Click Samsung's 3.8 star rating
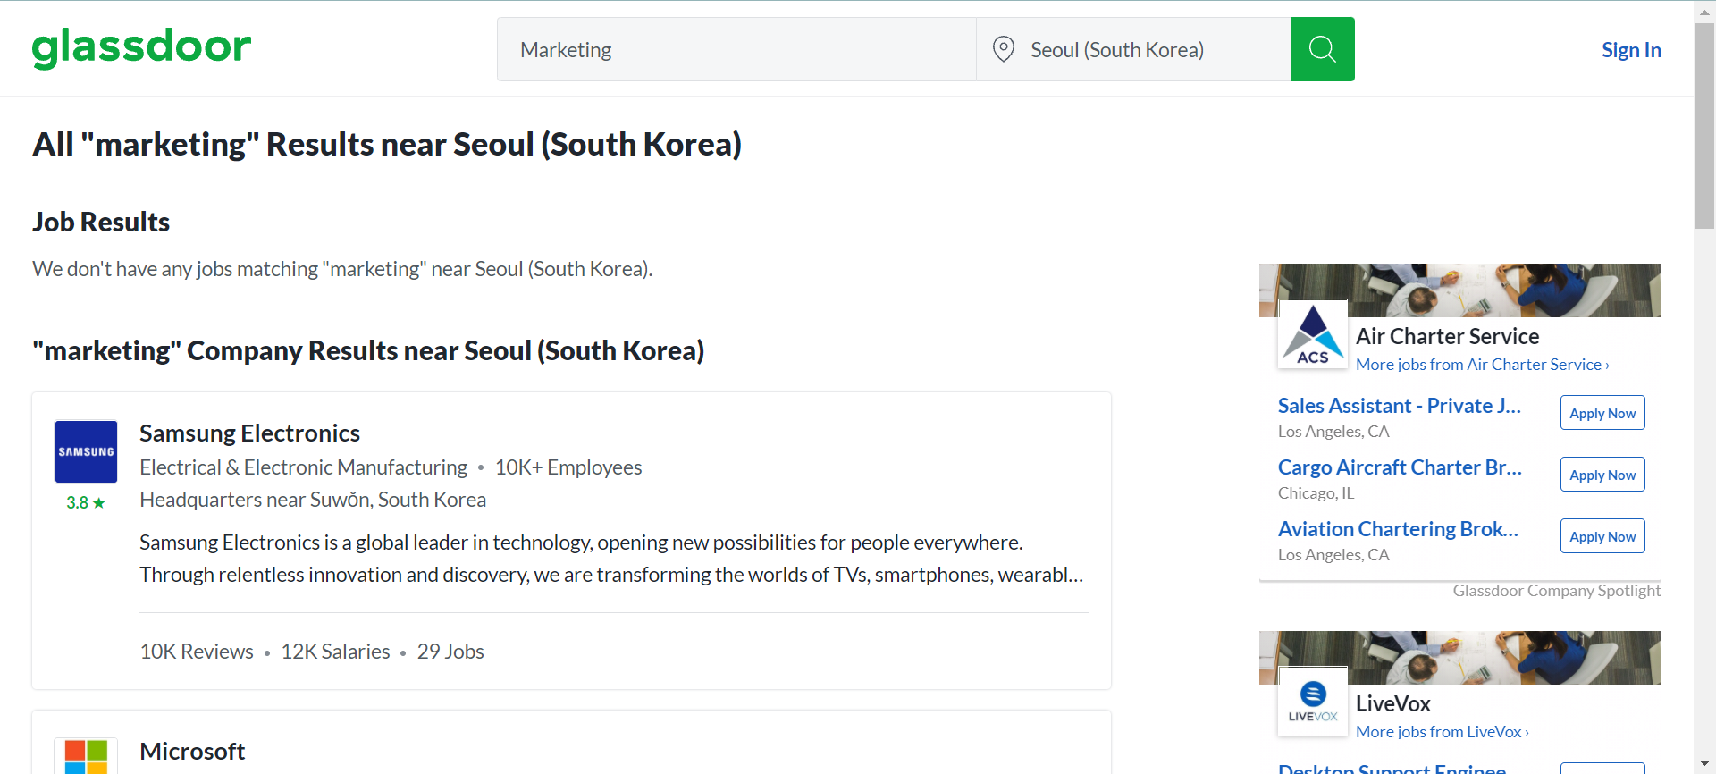The width and height of the screenshot is (1716, 774). pos(86,503)
